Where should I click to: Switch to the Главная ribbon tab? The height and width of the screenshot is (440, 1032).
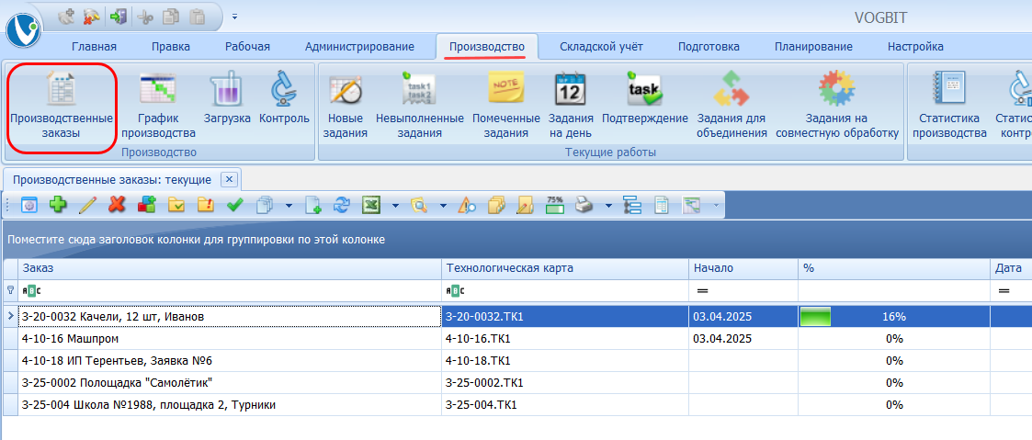tap(94, 47)
